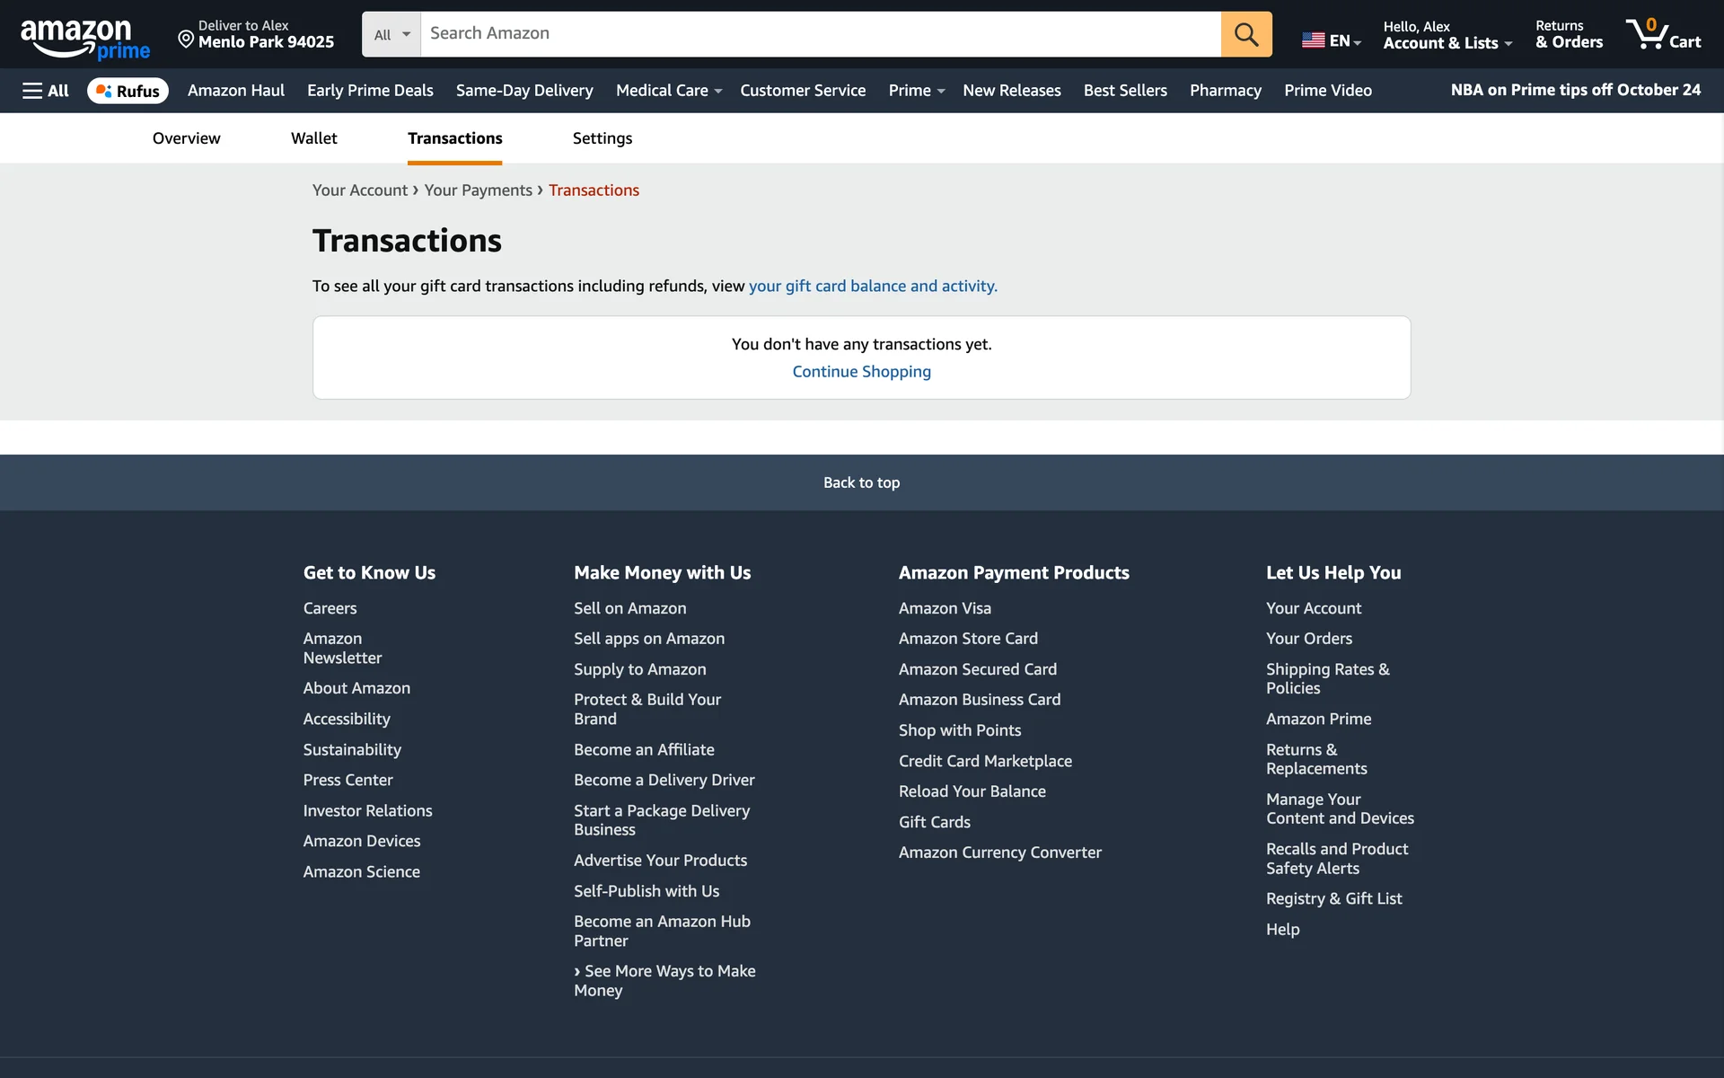The width and height of the screenshot is (1724, 1078).
Task: Open the shopping cart icon
Action: [x=1662, y=34]
